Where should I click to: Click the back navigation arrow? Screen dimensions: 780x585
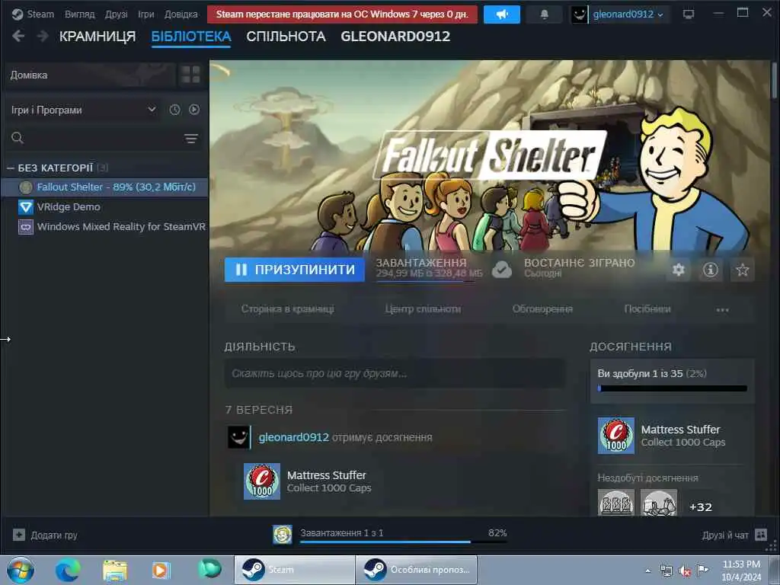click(x=18, y=36)
